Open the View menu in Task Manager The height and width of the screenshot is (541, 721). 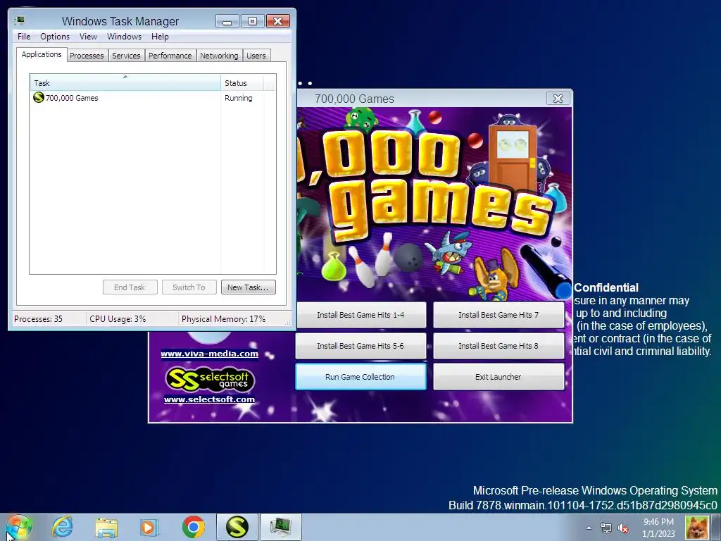[x=88, y=37]
